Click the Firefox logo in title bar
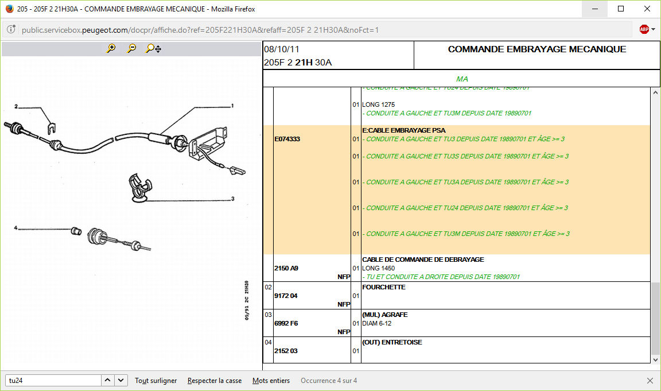The height and width of the screenshot is (391, 661). [9, 9]
